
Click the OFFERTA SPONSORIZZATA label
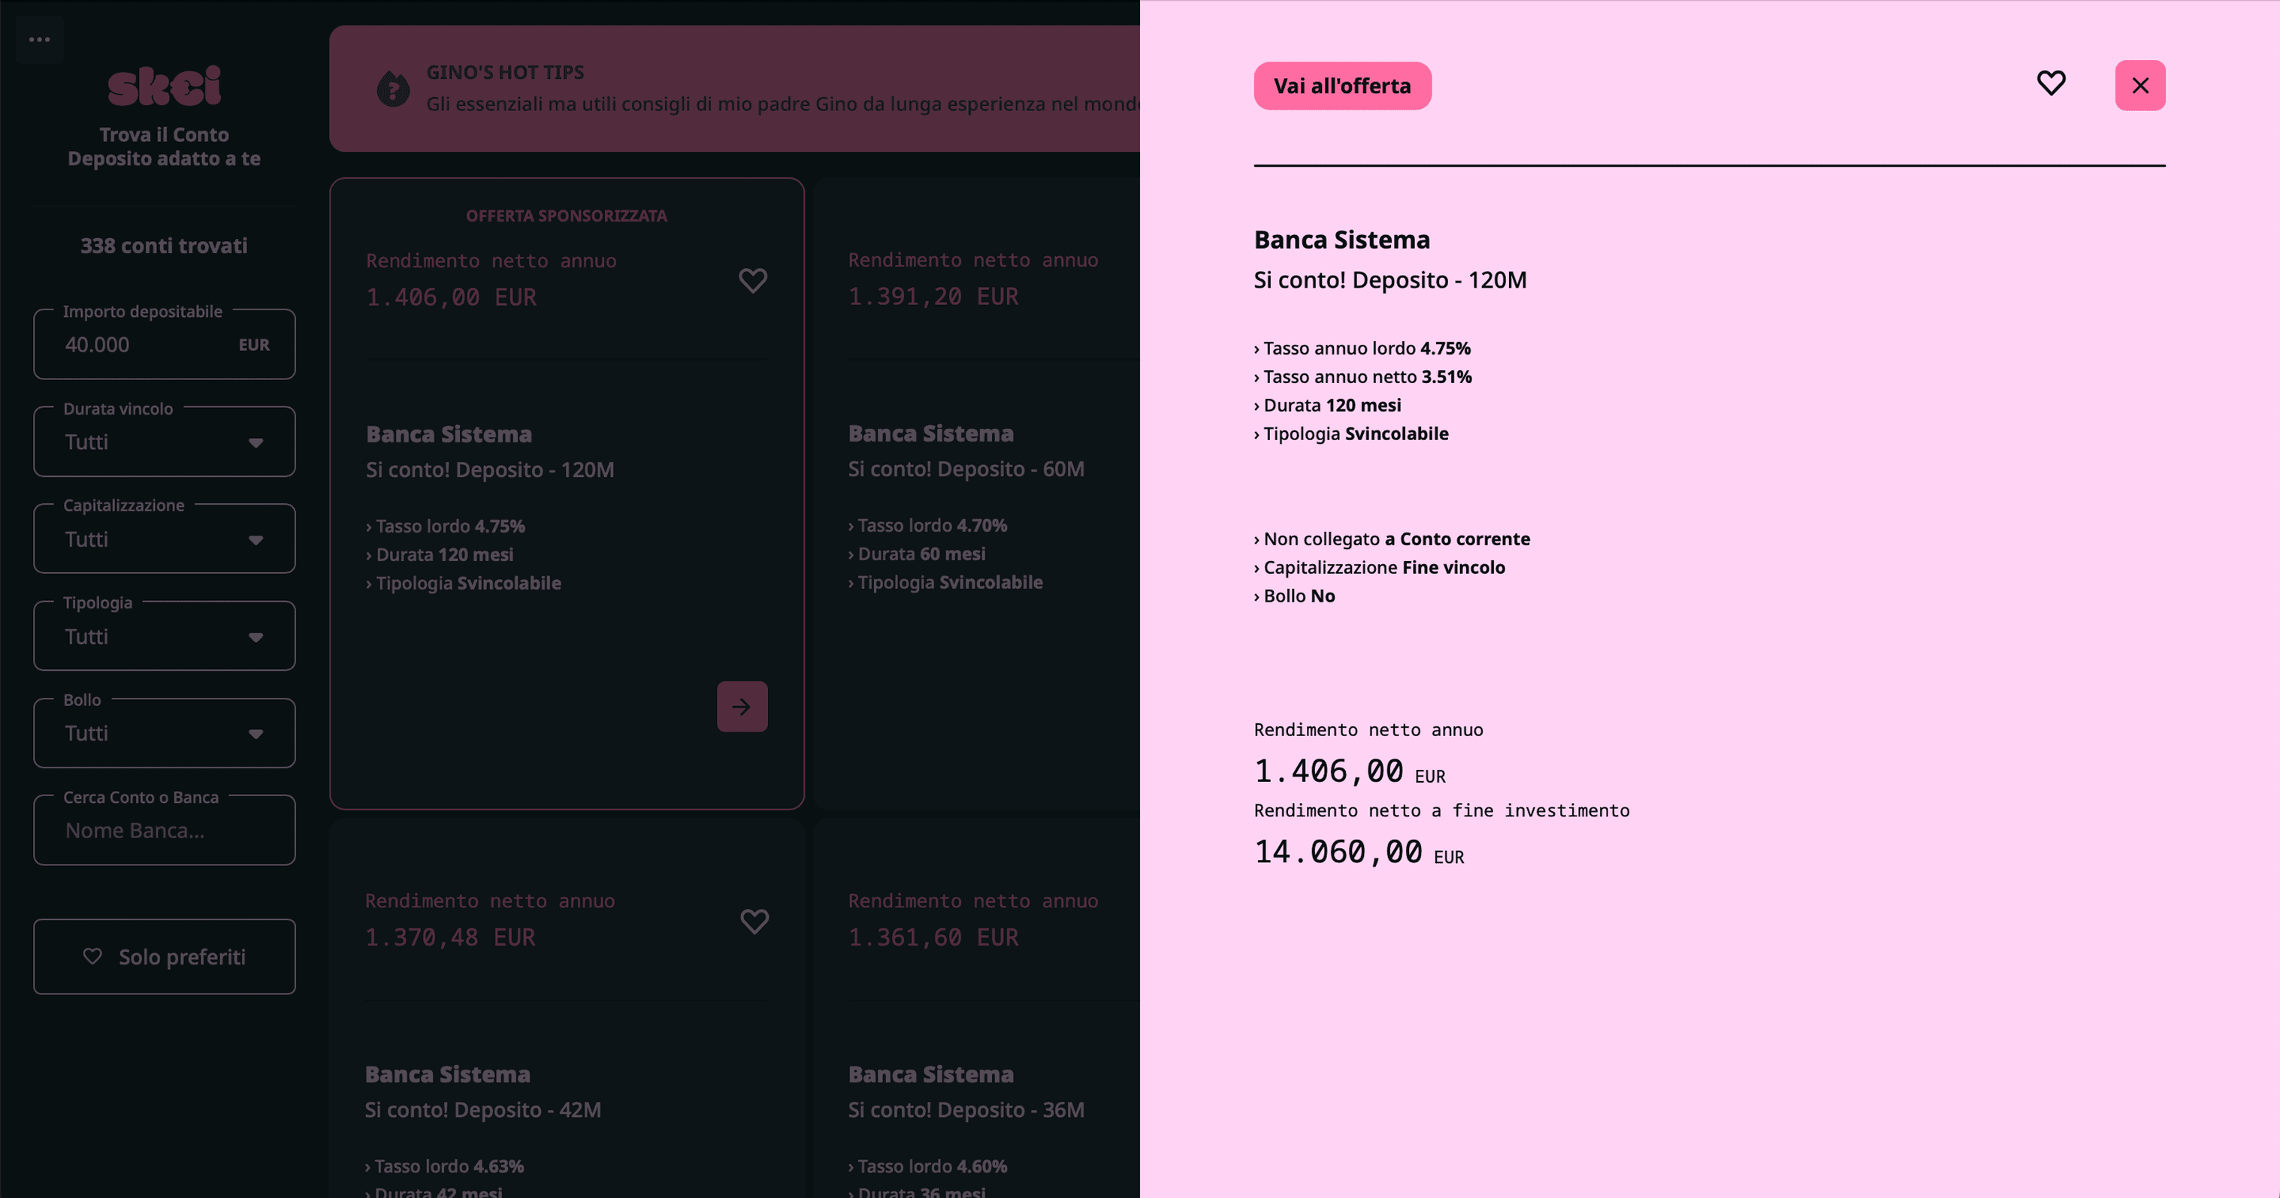567,216
